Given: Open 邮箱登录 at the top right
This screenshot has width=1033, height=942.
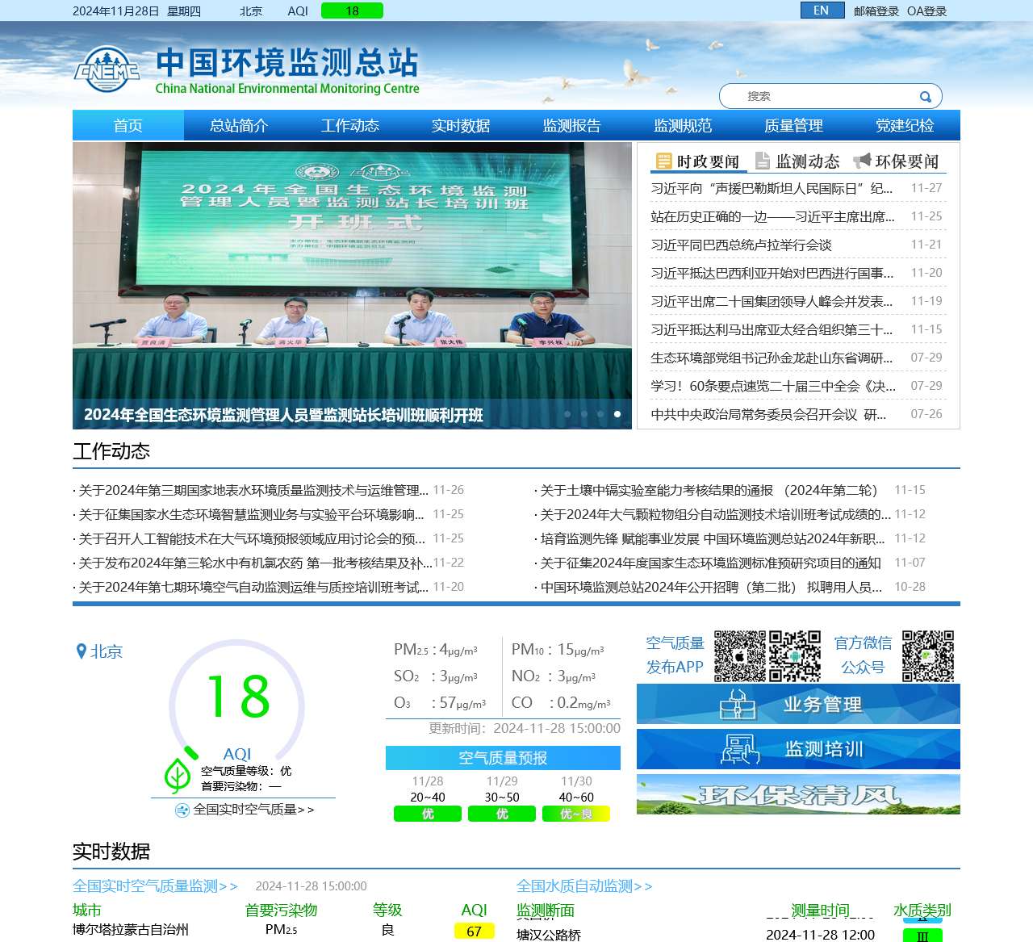Looking at the screenshot, I should click(875, 10).
